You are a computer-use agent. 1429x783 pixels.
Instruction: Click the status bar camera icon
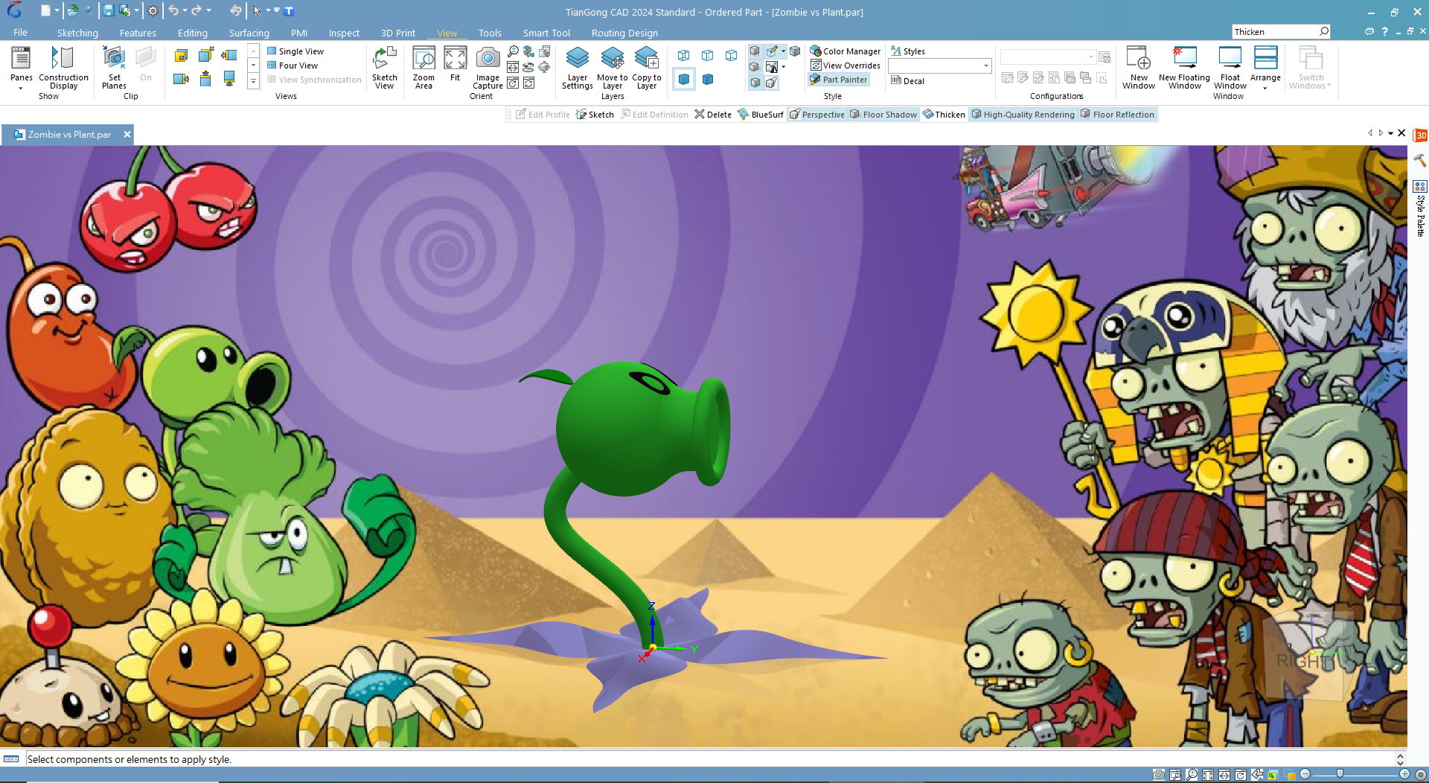tap(1159, 775)
